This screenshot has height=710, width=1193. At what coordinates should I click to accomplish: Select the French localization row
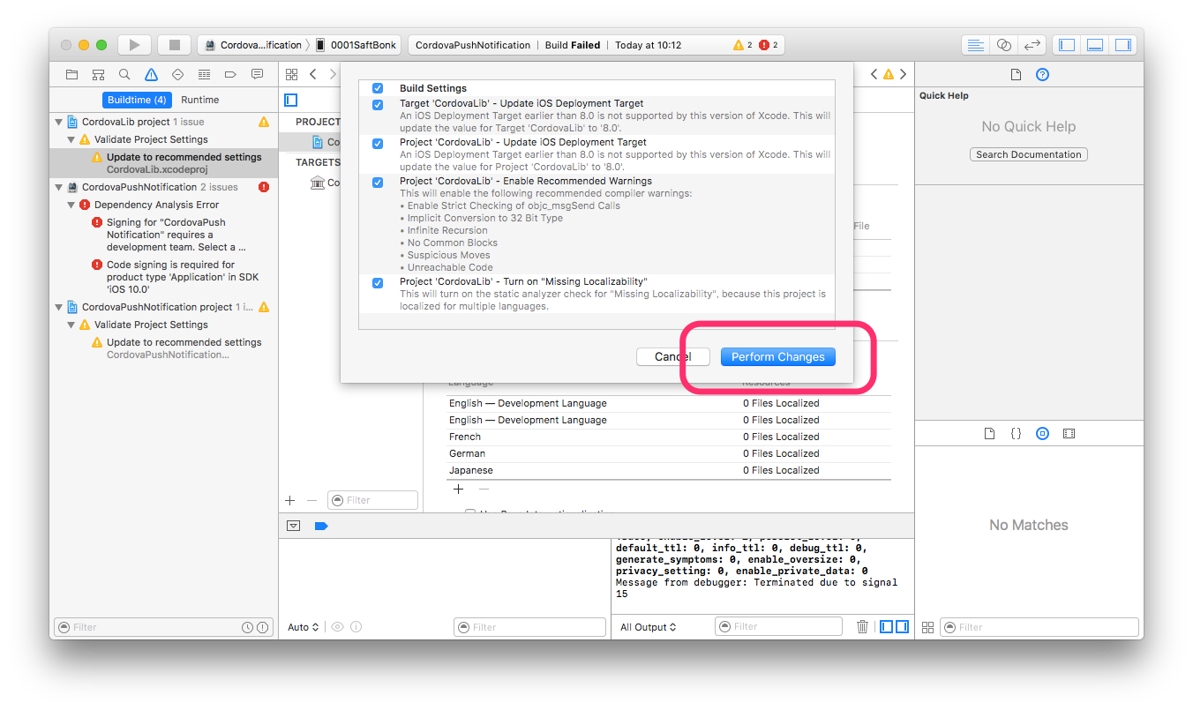tap(669, 437)
